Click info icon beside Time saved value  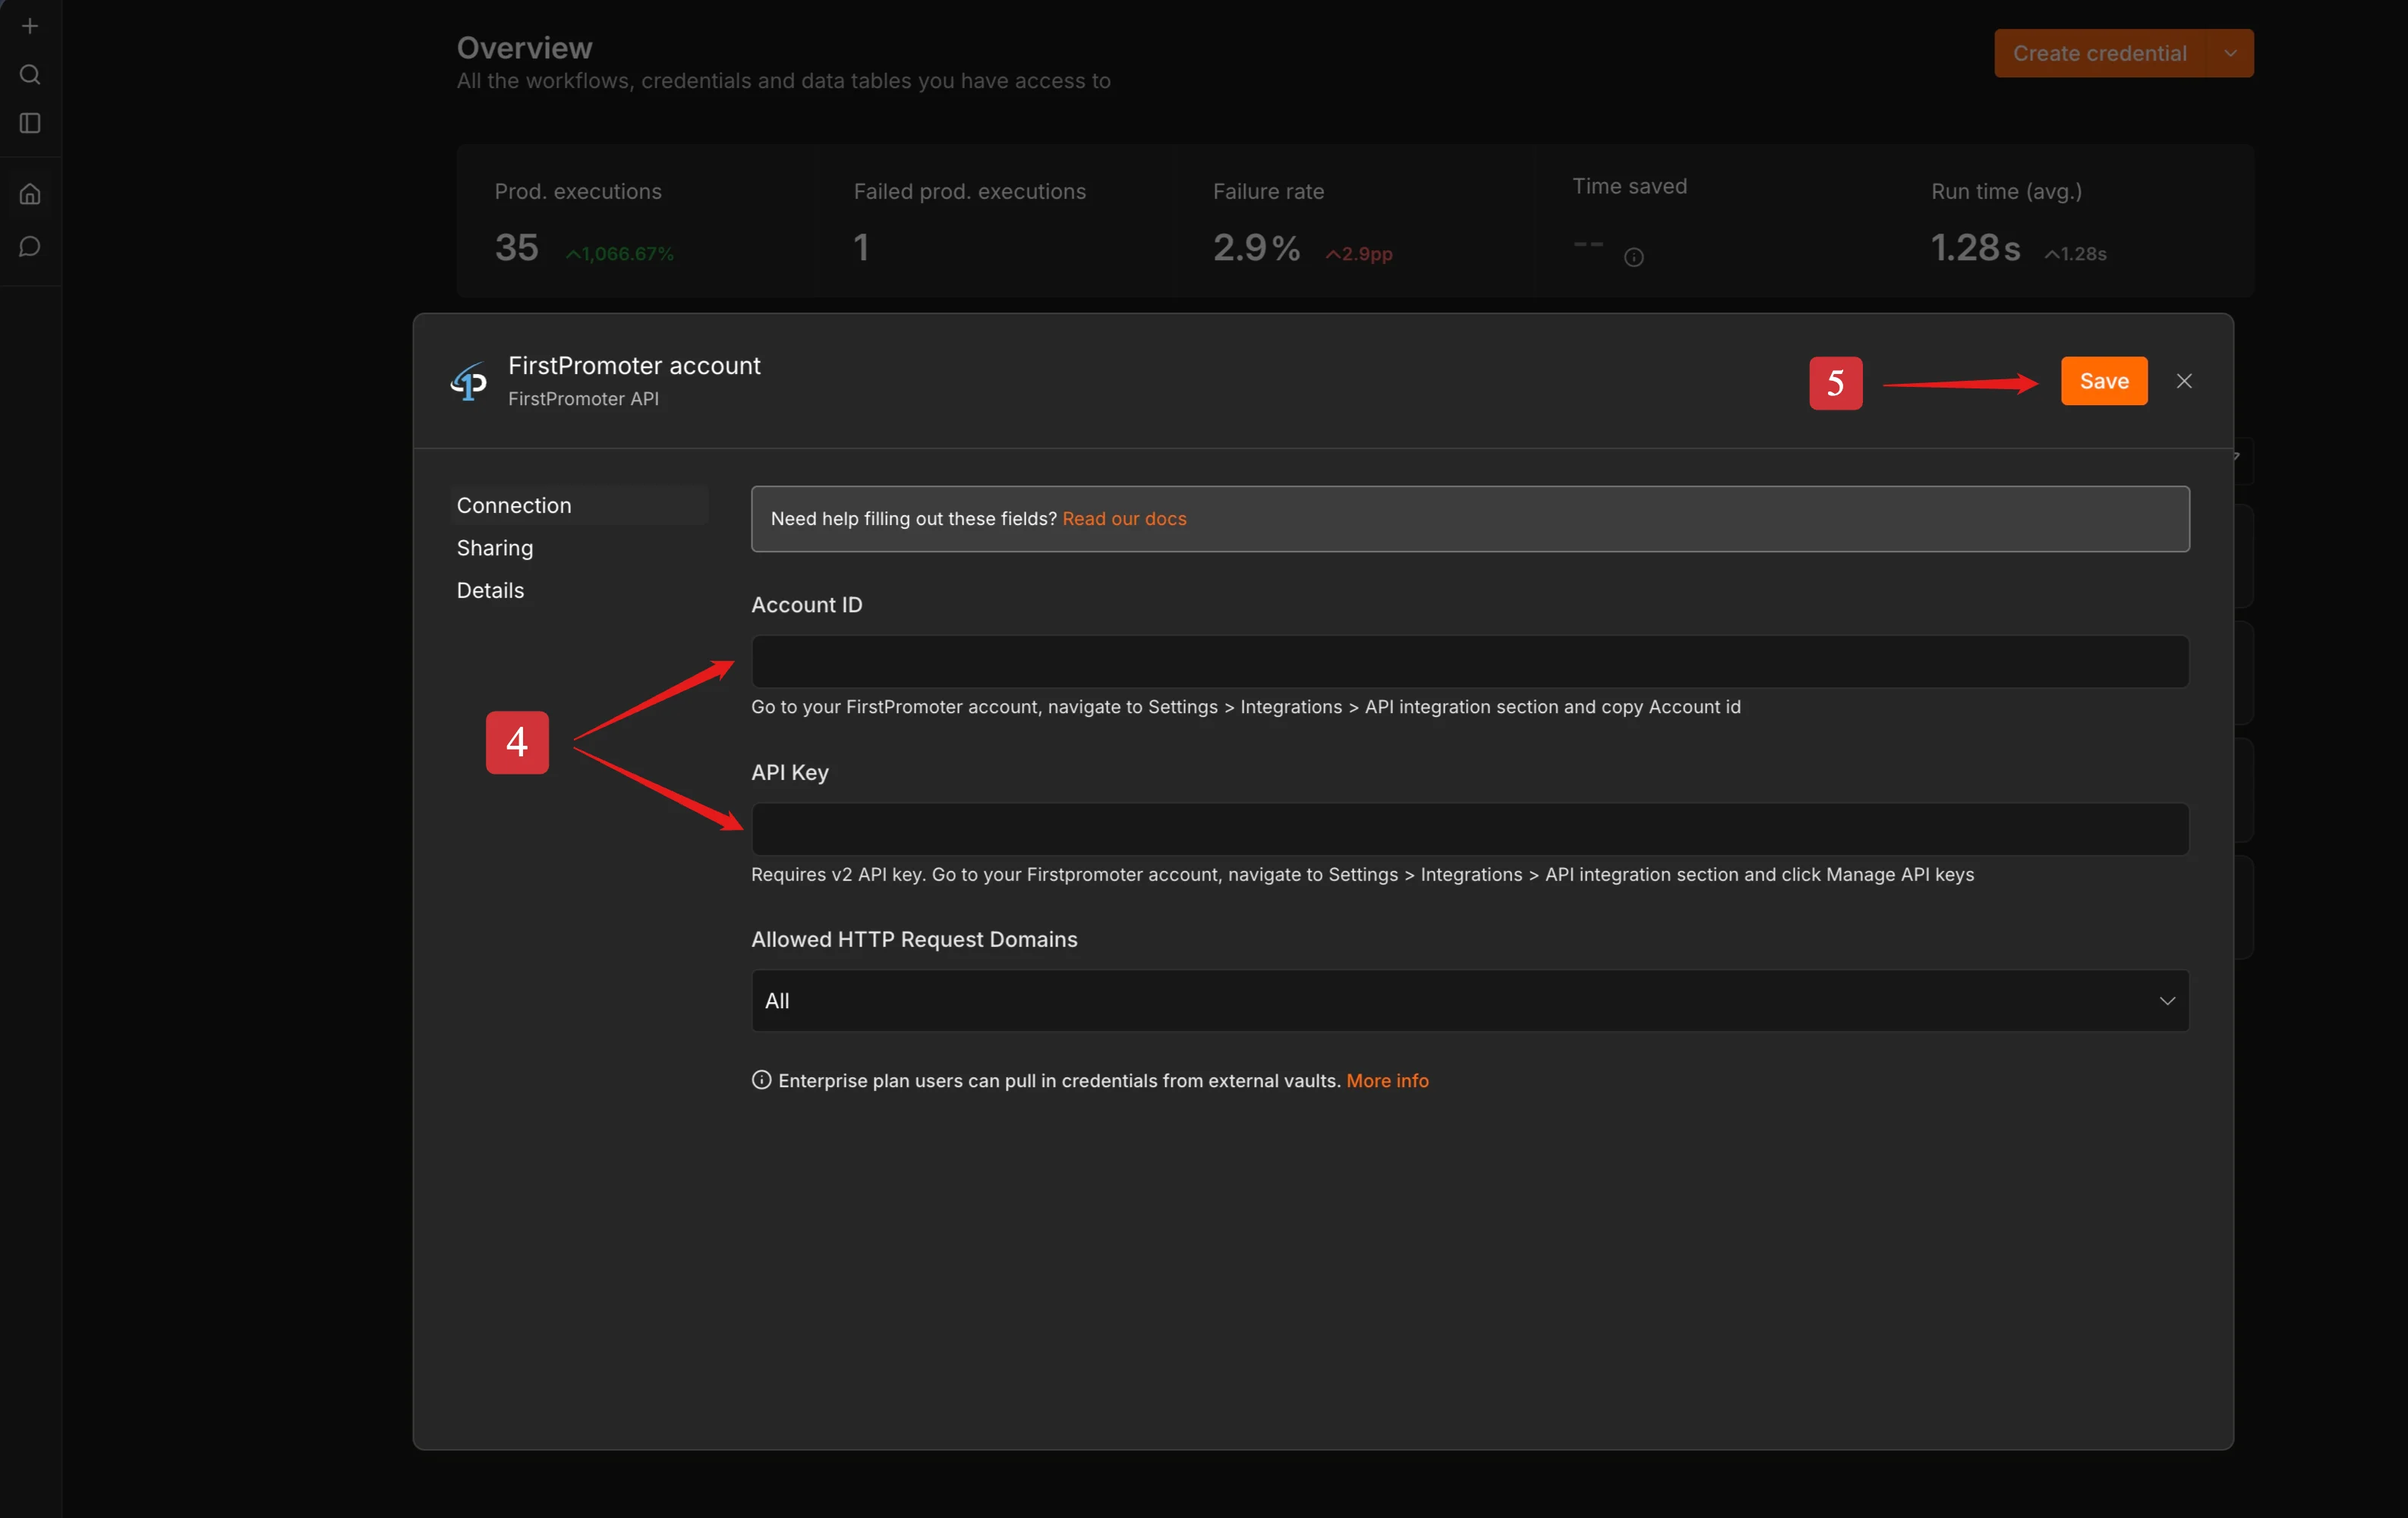pyautogui.click(x=1633, y=258)
